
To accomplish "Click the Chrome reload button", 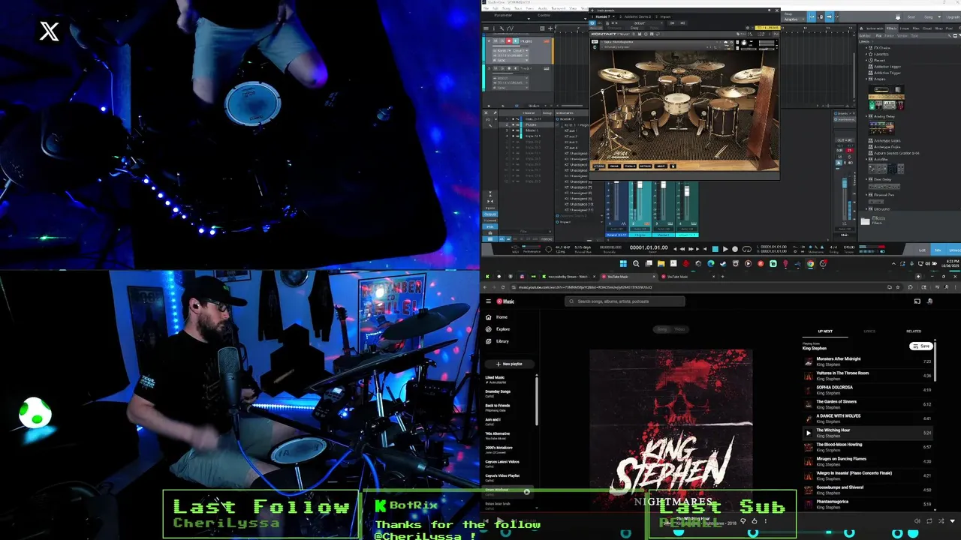I will [x=502, y=287].
